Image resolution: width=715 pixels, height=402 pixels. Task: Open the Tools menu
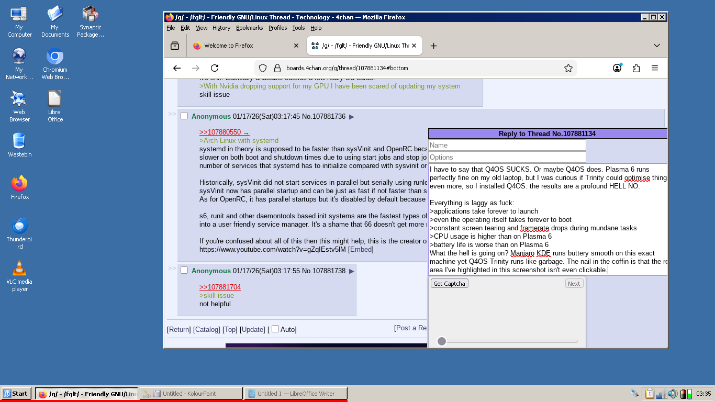tap(298, 28)
